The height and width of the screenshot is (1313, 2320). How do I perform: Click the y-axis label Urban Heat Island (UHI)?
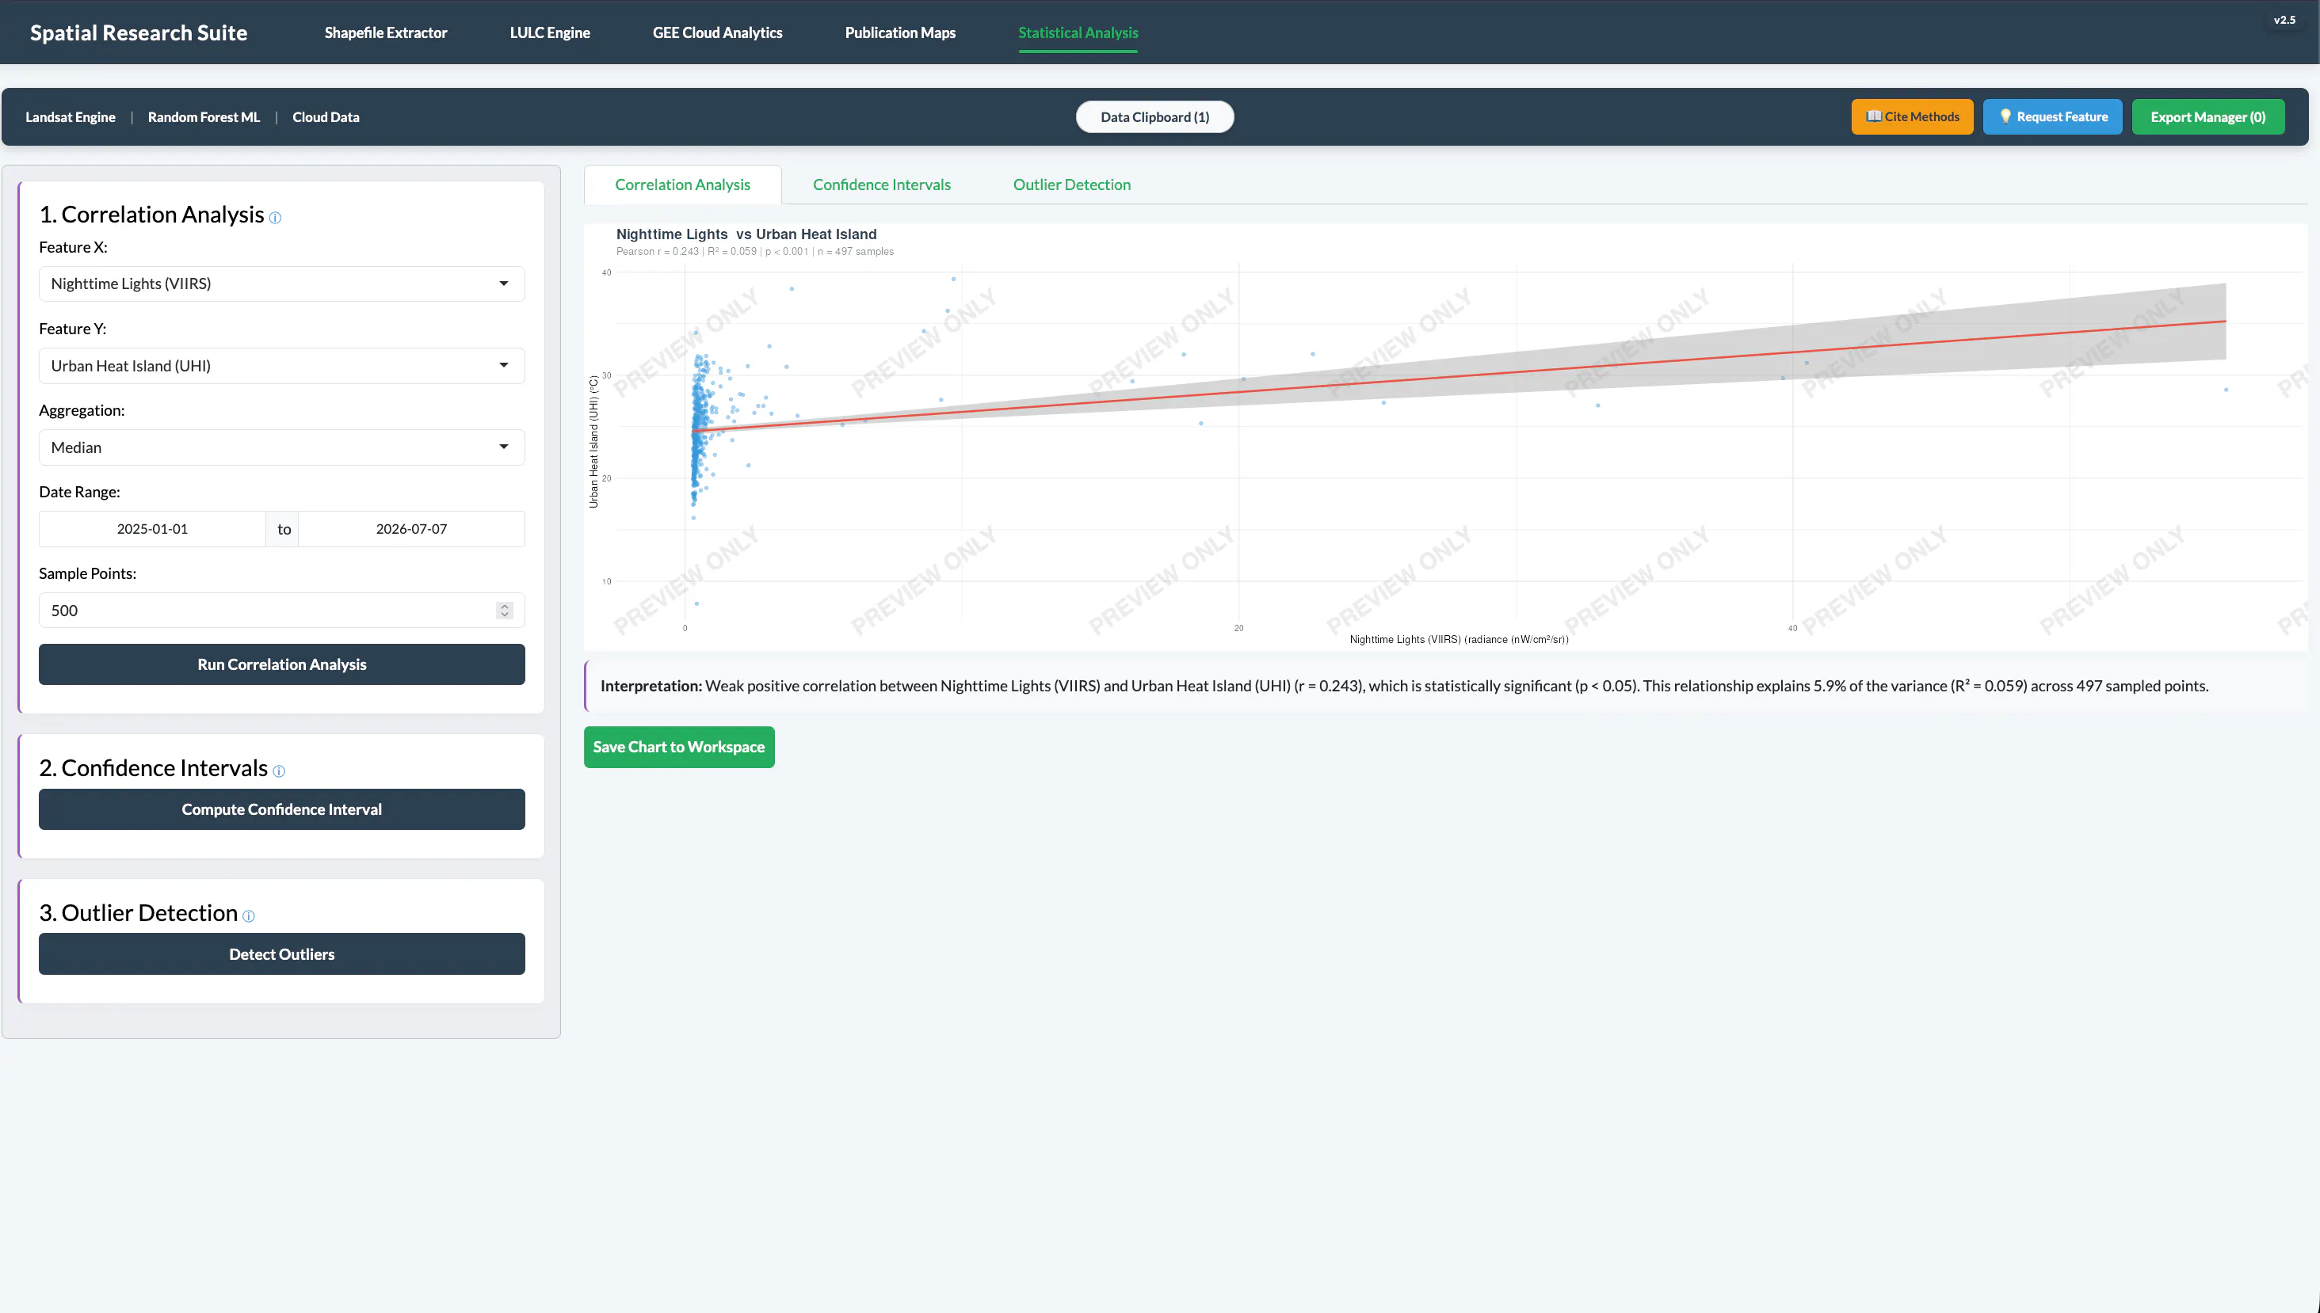[x=593, y=442]
